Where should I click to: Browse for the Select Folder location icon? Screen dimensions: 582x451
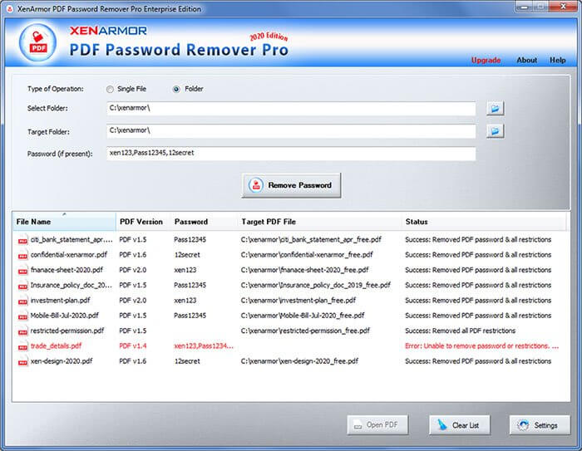pyautogui.click(x=496, y=108)
